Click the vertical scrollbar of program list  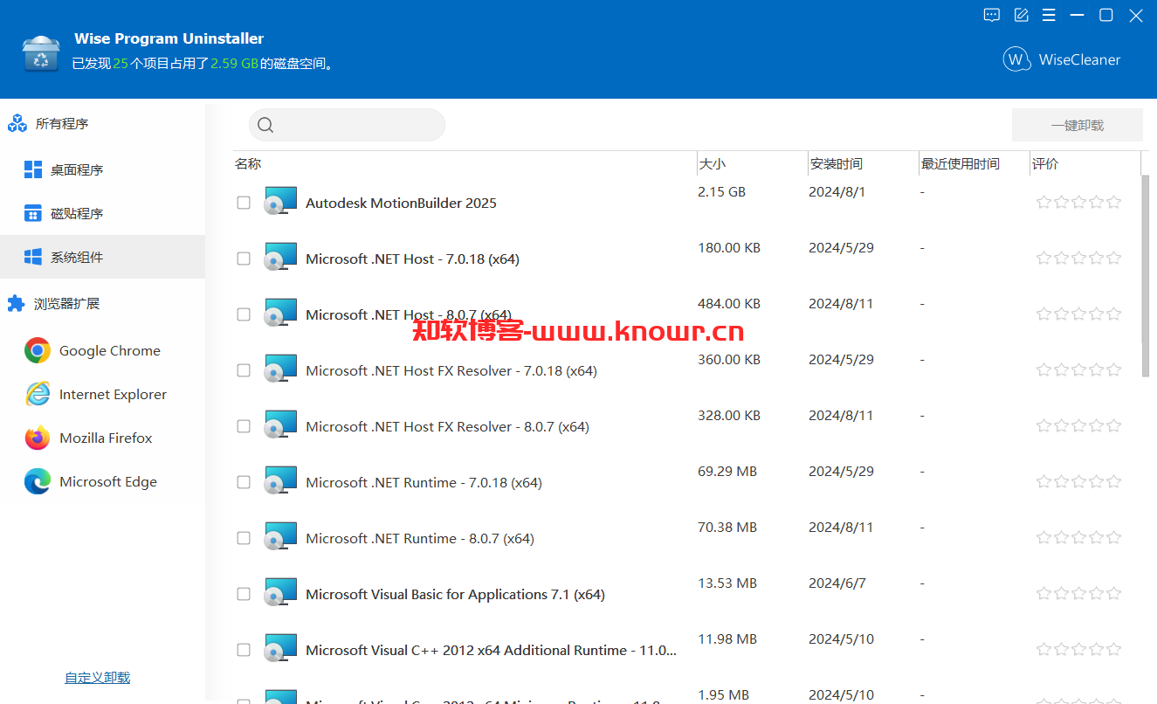pos(1146,276)
